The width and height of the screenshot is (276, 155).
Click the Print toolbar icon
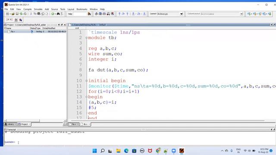[x=25, y=14]
